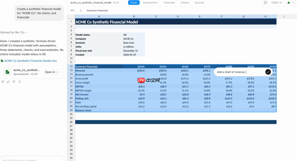Click the Add a chart of revenue input
The height and width of the screenshot is (161, 297).
click(240, 72)
